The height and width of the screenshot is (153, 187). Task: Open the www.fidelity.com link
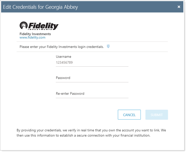click(x=33, y=37)
